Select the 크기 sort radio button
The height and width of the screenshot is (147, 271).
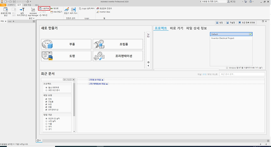click(x=46, y=129)
